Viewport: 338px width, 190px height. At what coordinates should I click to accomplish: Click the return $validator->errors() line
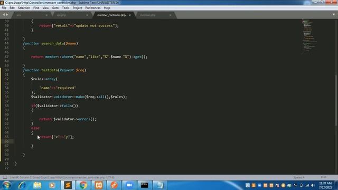click(x=68, y=119)
